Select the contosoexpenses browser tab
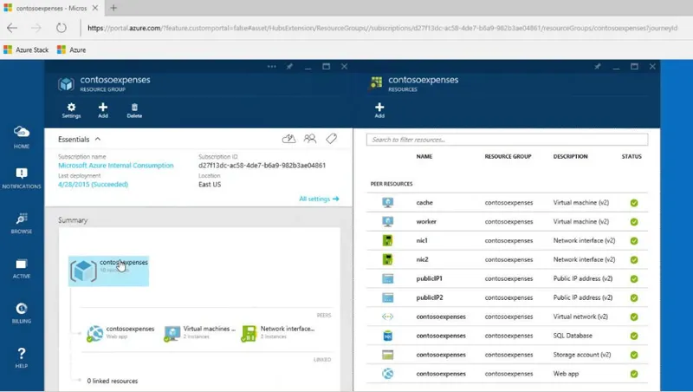 click(x=51, y=8)
